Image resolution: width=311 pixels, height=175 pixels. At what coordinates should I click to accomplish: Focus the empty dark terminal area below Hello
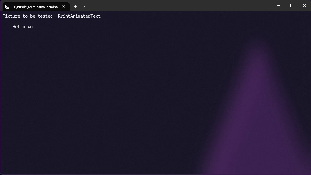pos(99,99)
